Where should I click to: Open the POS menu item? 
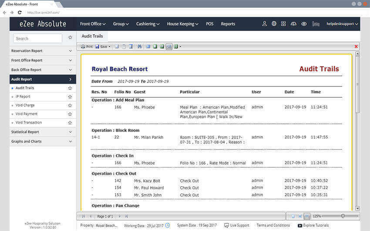209,24
